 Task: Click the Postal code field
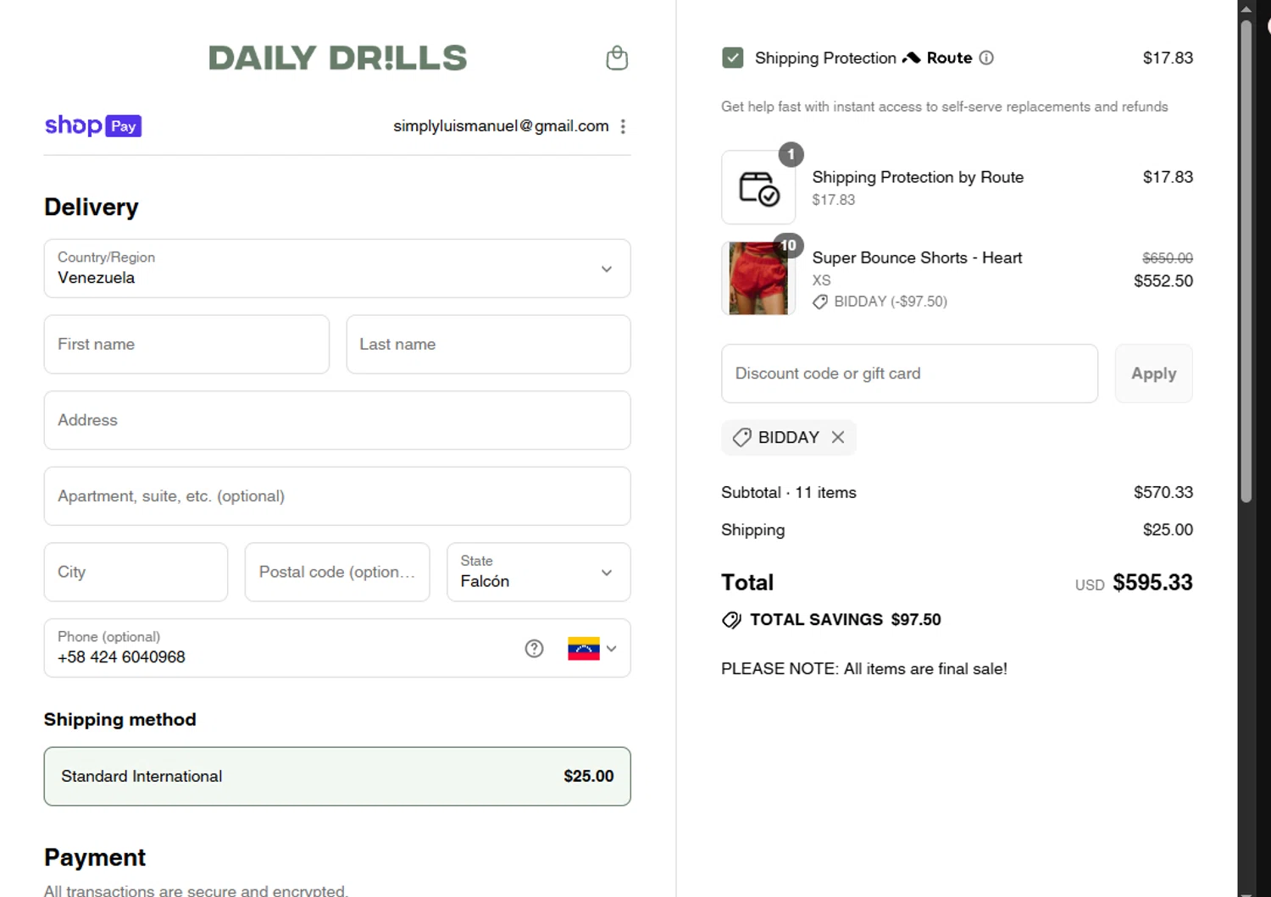337,572
